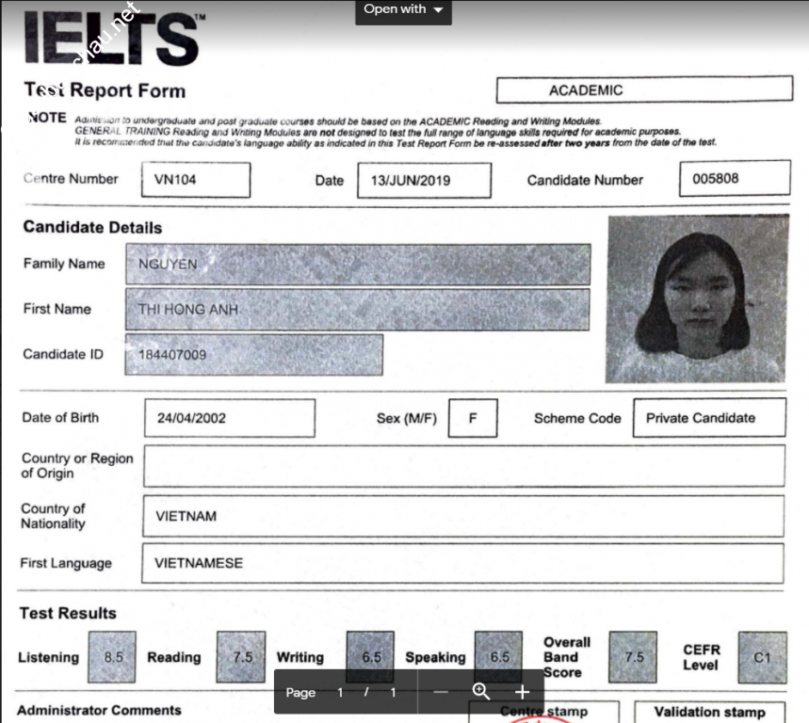Click the candidate photo on the form
The height and width of the screenshot is (723, 809).
coord(697,298)
